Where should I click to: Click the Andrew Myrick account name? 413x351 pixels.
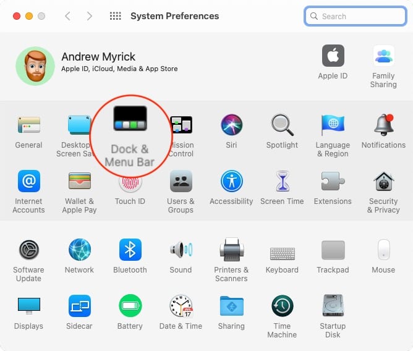click(98, 57)
